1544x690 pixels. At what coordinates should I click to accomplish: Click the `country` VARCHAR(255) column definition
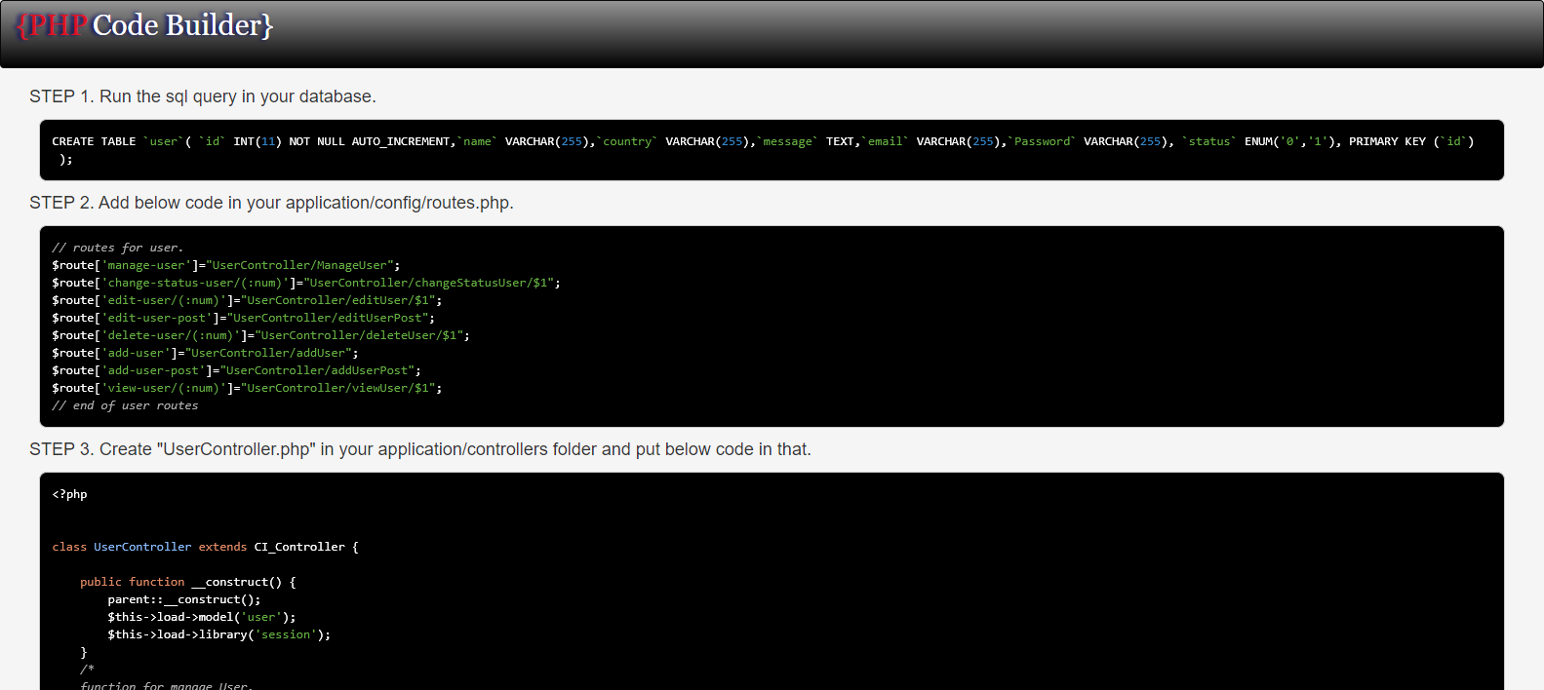[676, 141]
